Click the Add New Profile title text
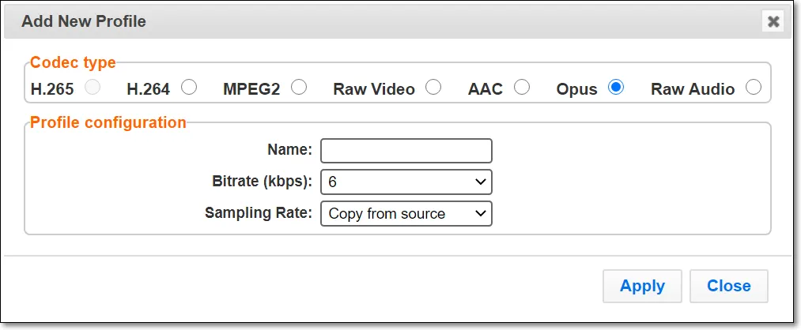The width and height of the screenshot is (801, 330). pyautogui.click(x=84, y=21)
